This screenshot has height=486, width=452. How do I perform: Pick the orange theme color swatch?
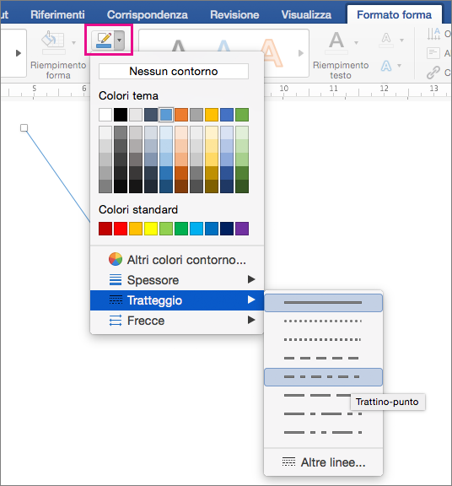pyautogui.click(x=181, y=115)
